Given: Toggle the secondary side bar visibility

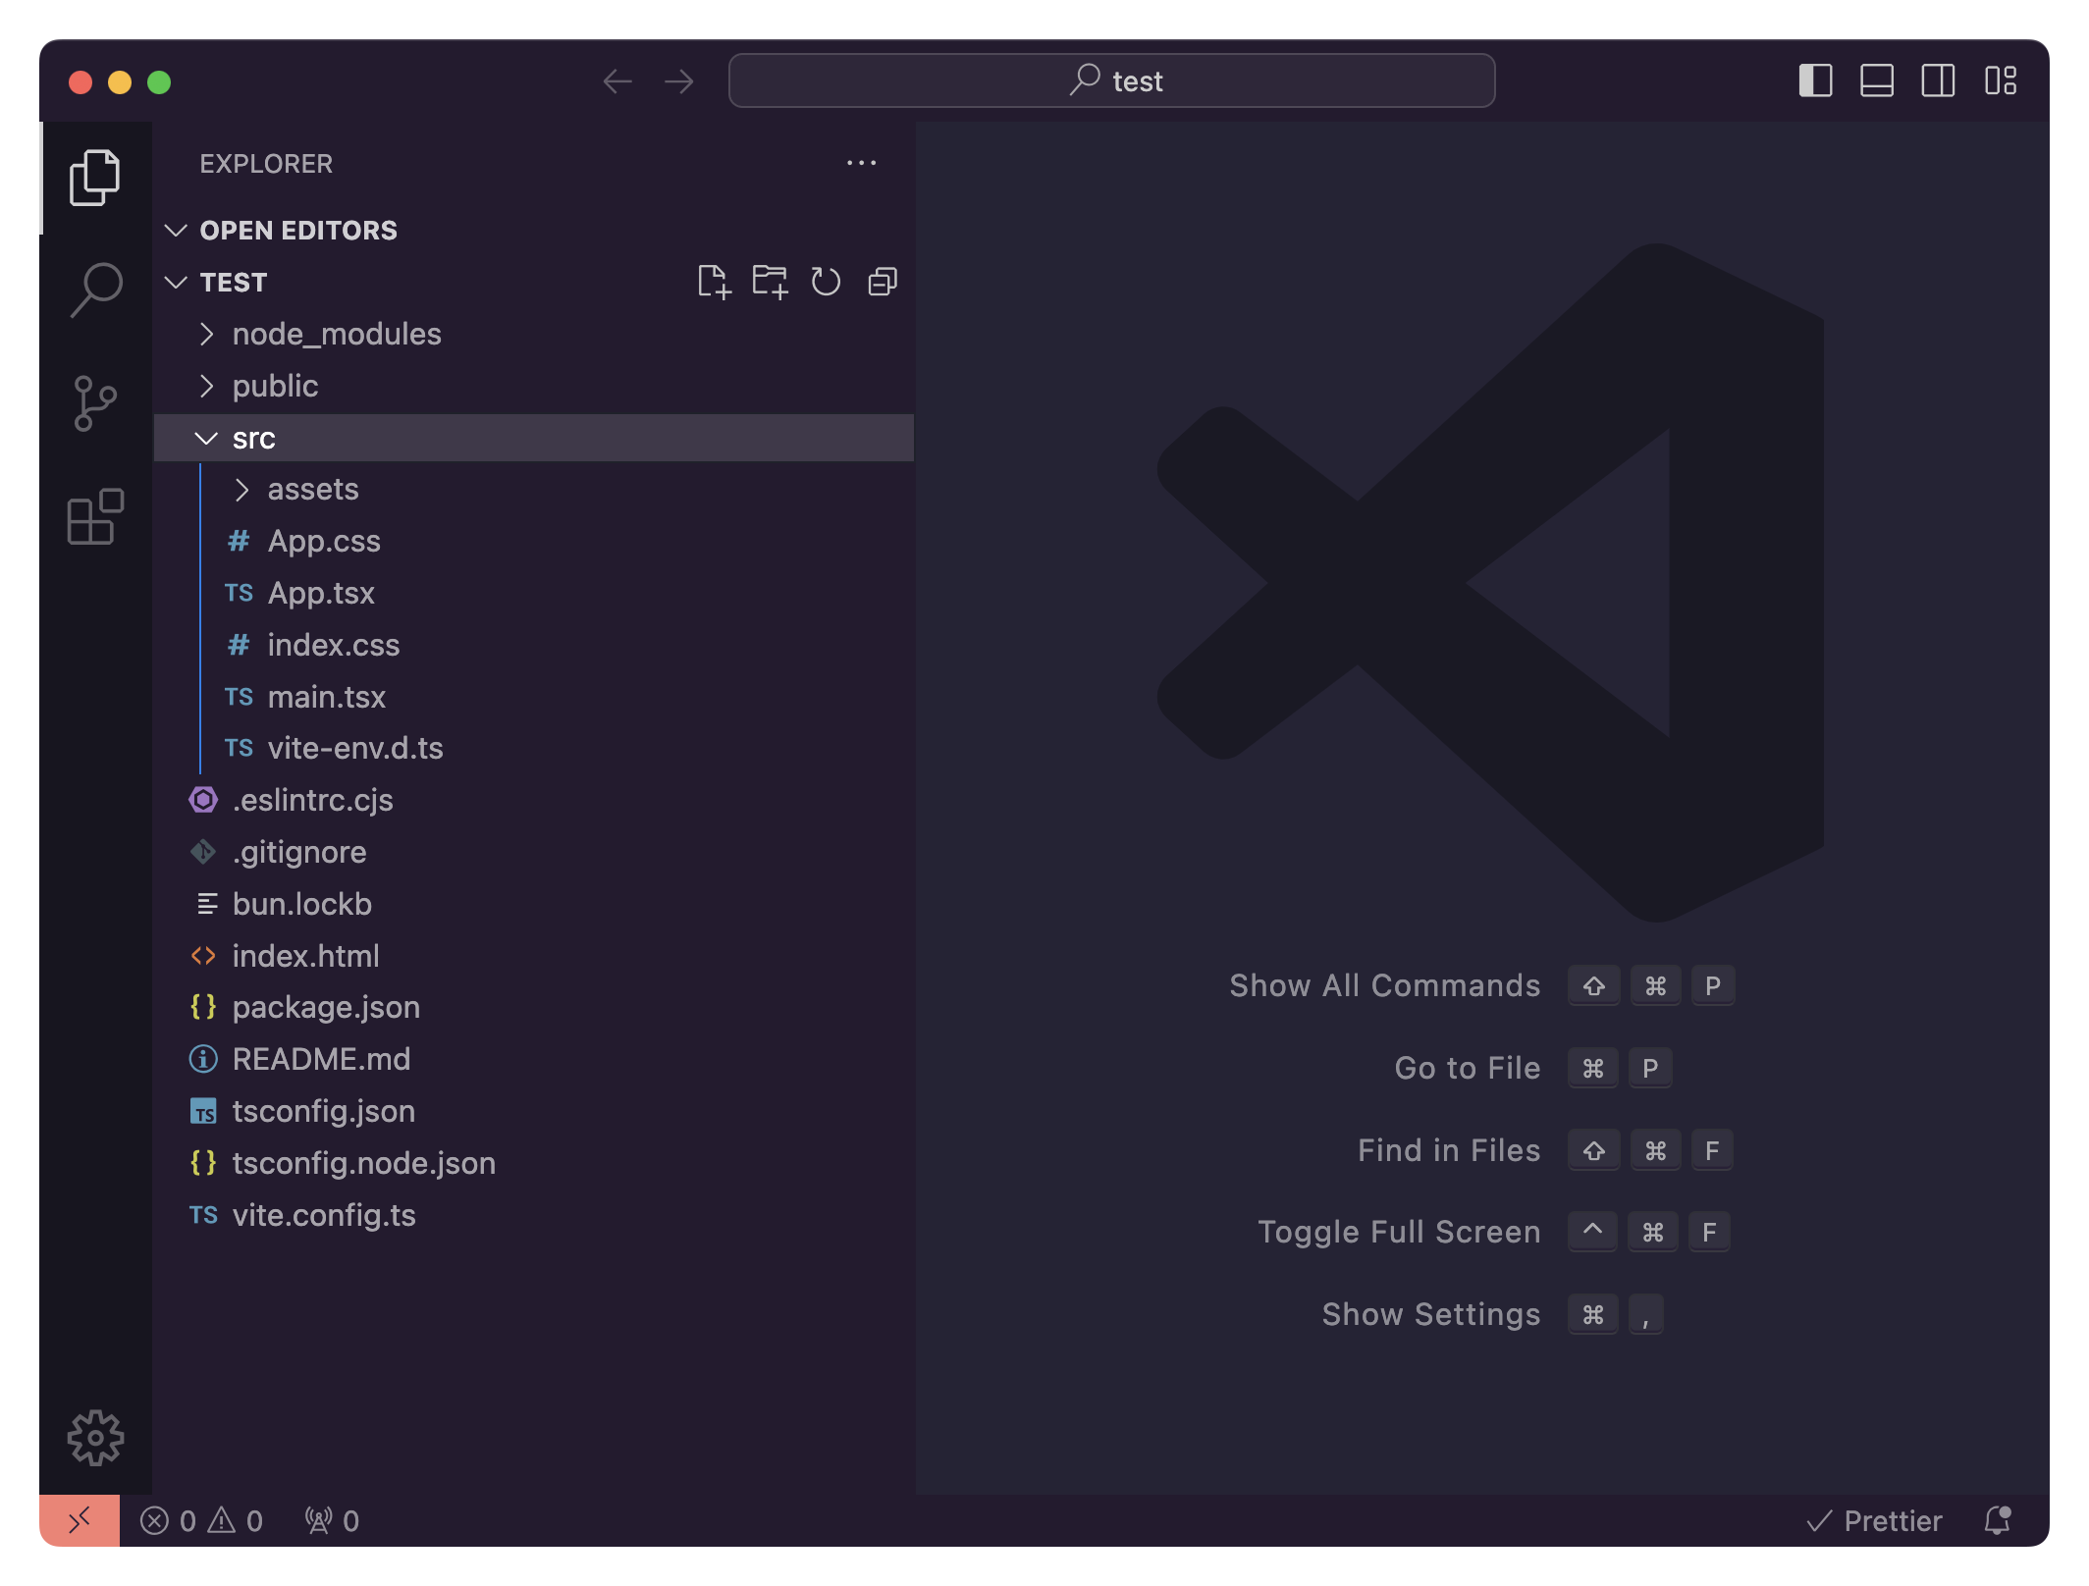Looking at the screenshot, I should (1938, 80).
